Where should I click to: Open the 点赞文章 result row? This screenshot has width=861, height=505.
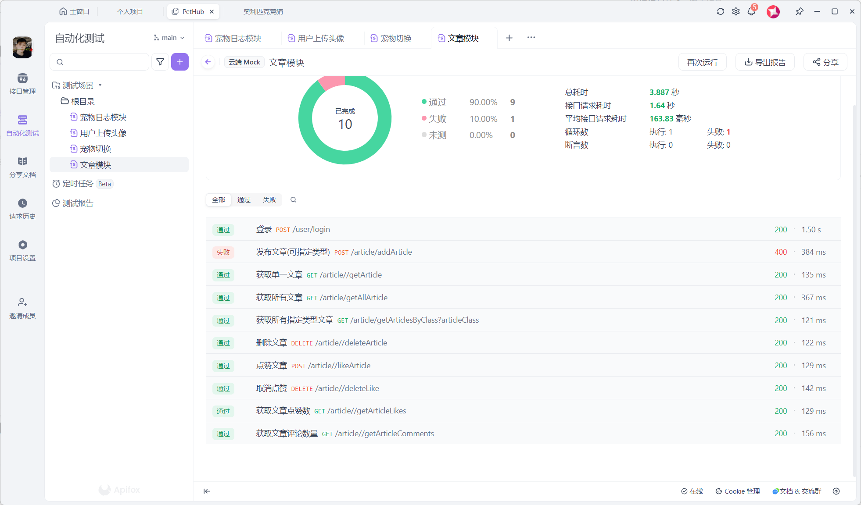coord(523,366)
